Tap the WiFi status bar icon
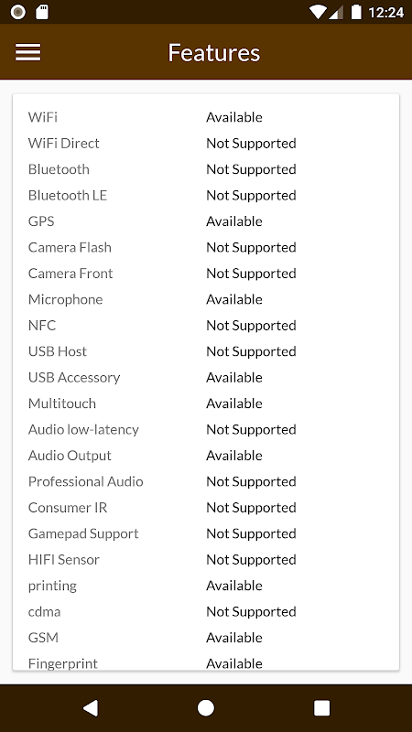412x732 pixels. (x=318, y=12)
